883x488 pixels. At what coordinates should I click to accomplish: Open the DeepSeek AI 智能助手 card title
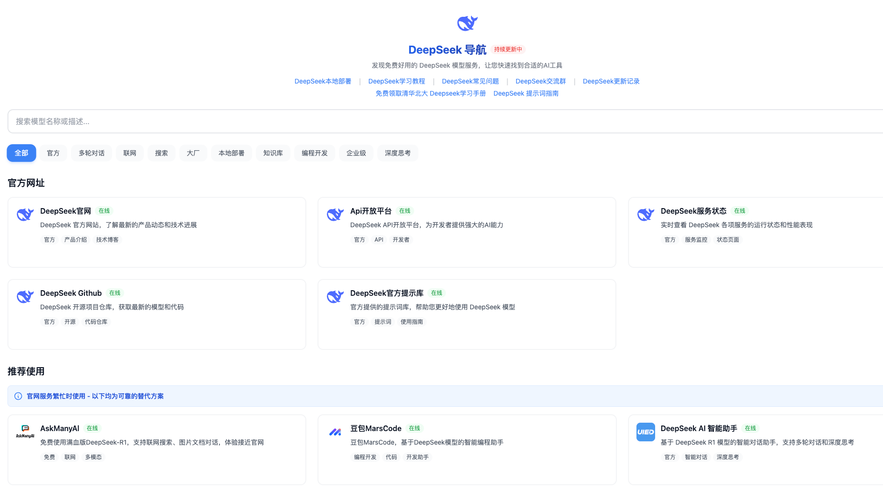(x=699, y=428)
